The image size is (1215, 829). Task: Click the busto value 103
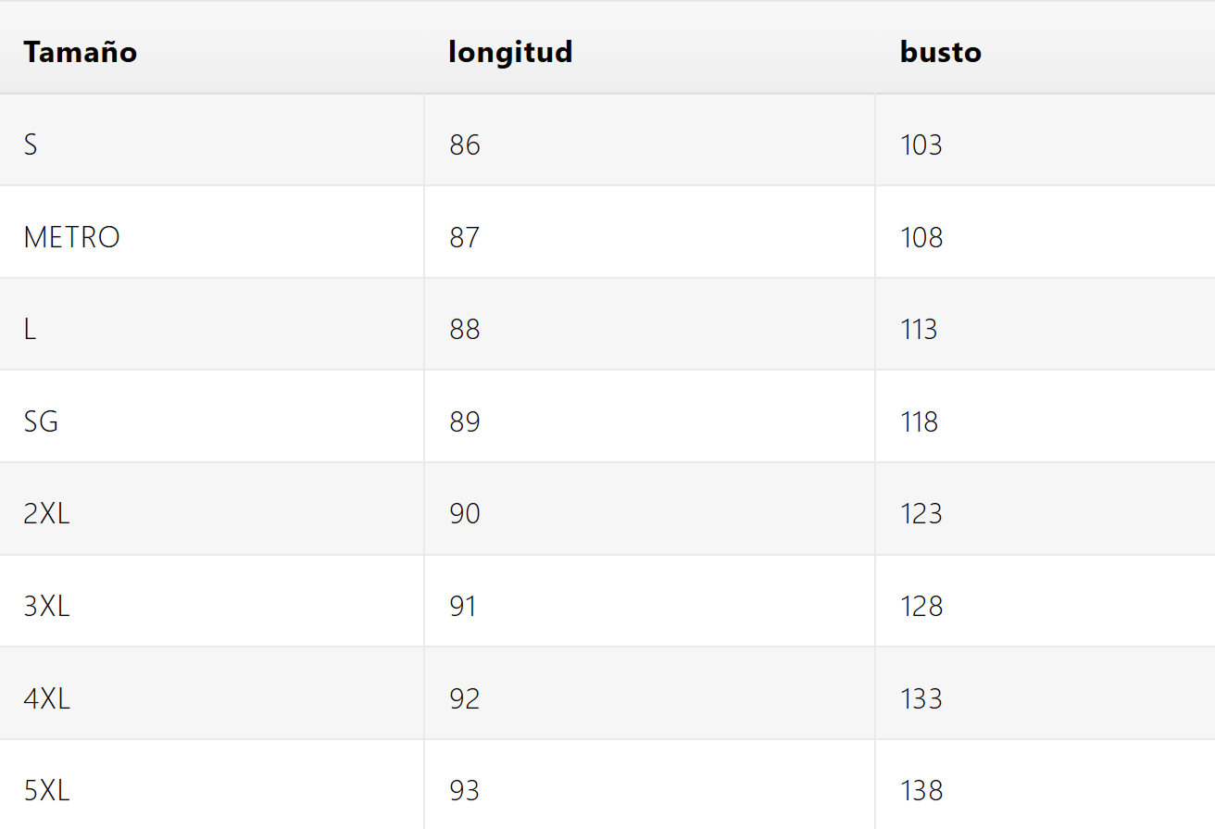click(921, 144)
